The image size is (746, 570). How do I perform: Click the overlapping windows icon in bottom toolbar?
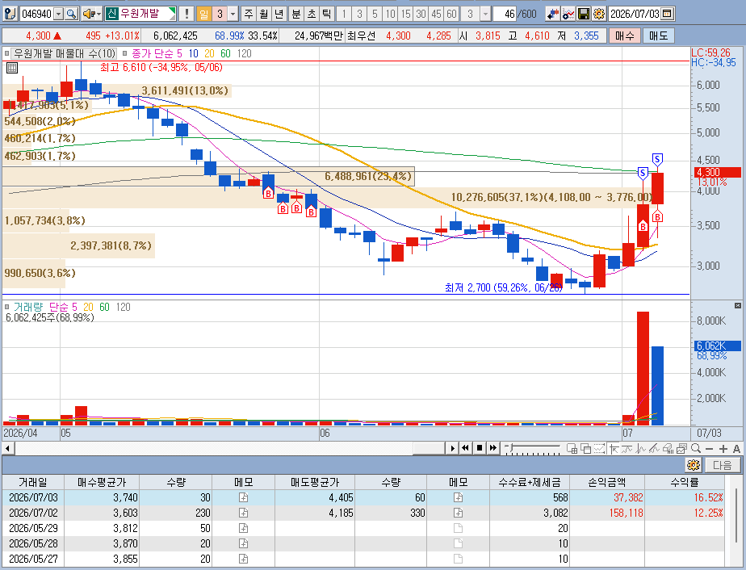tap(585, 448)
